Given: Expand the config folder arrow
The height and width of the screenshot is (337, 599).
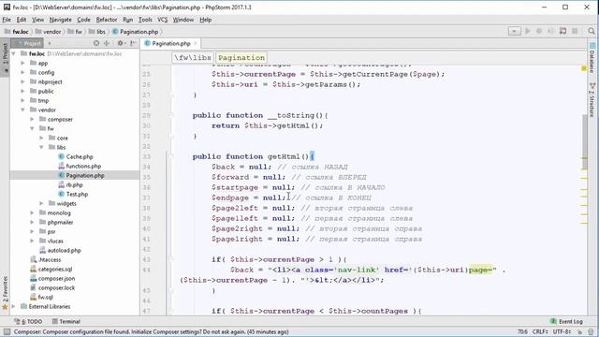Looking at the screenshot, I should click(x=22, y=72).
